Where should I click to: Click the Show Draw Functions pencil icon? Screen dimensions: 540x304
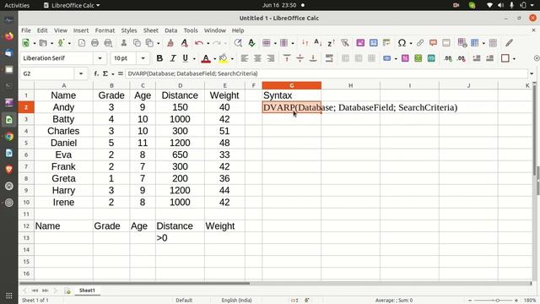(x=509, y=43)
